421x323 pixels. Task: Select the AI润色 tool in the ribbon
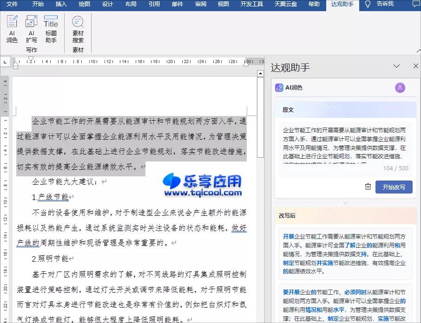coord(12,29)
